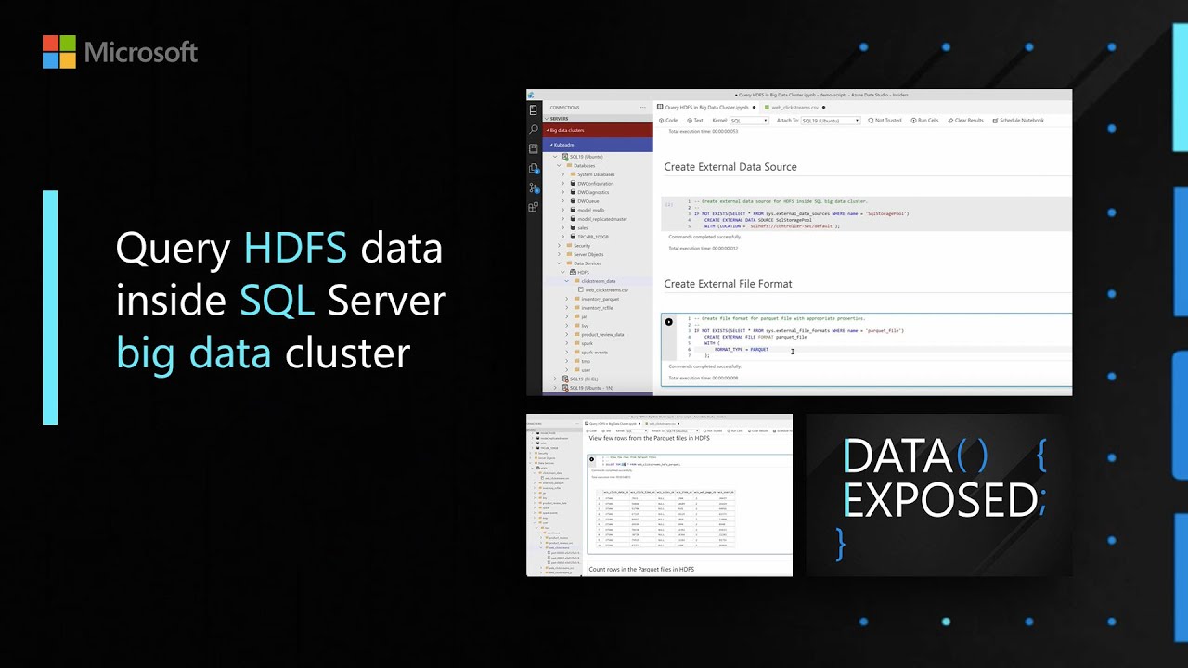Select the Databases folder under SQL19 (Ubuntu)
This screenshot has width=1188, height=668.
pos(585,166)
